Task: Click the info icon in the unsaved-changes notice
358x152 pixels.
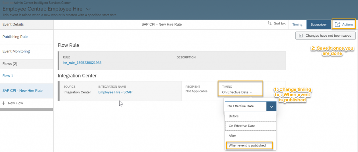Action: [x=301, y=36]
